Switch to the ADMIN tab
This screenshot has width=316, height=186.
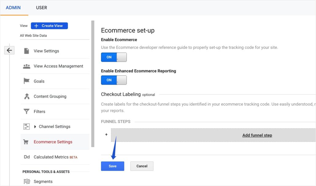tap(13, 8)
